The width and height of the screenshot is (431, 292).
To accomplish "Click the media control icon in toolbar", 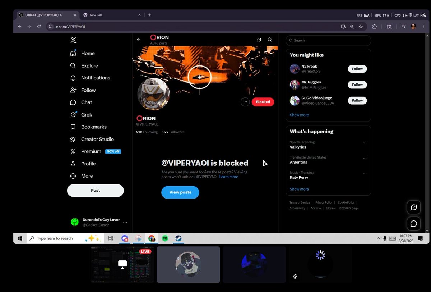I will pos(404,27).
